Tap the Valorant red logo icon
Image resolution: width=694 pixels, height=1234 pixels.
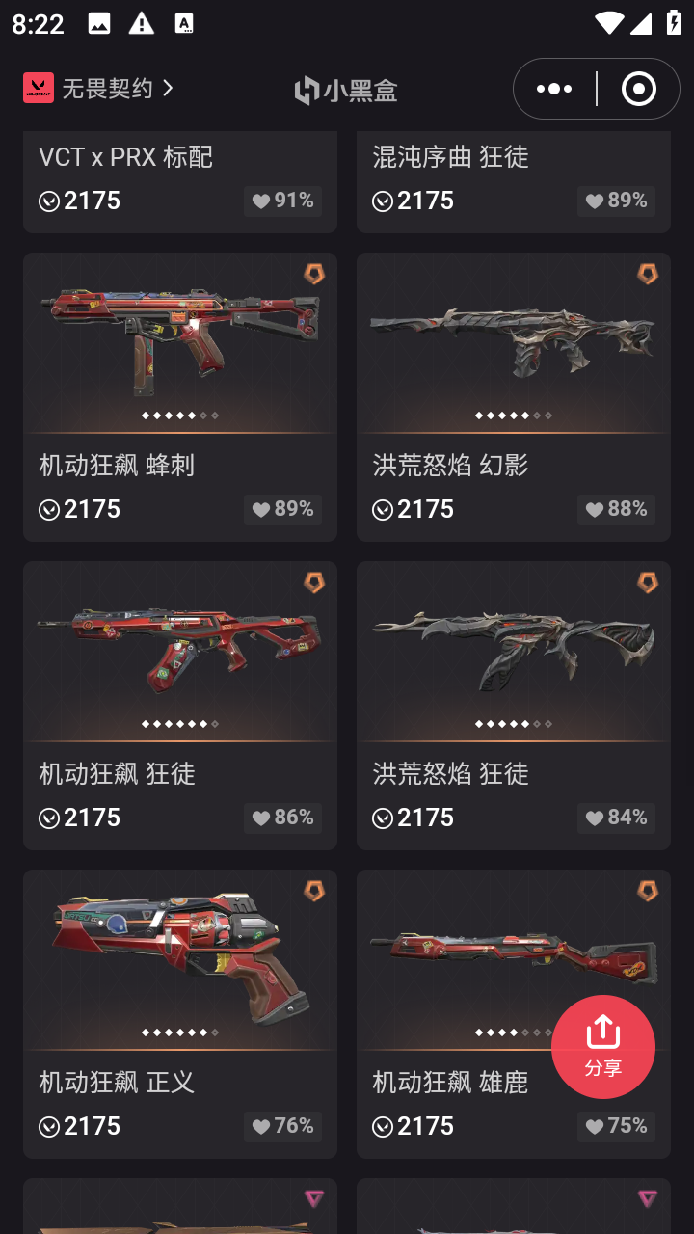(x=39, y=88)
